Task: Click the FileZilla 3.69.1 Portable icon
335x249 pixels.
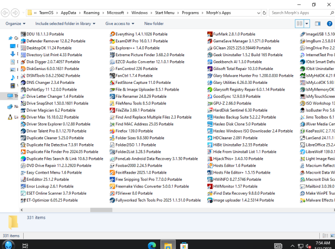Action: pyautogui.click(x=112, y=110)
